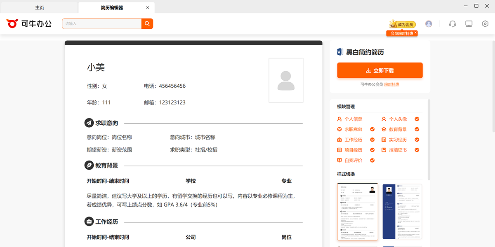Click 期望薪资：薪资范围 text

click(x=109, y=150)
